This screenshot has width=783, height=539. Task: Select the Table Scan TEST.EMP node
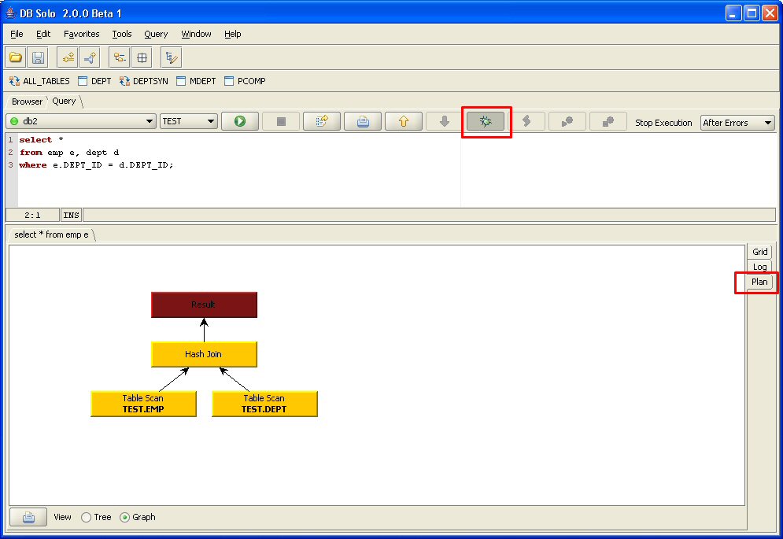click(143, 404)
